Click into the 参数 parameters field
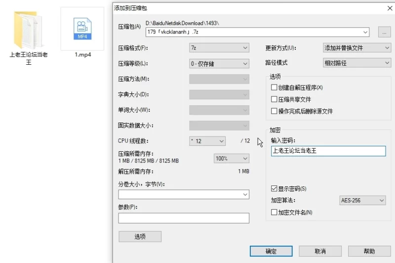Screen dimensions: 395x263 184,218
